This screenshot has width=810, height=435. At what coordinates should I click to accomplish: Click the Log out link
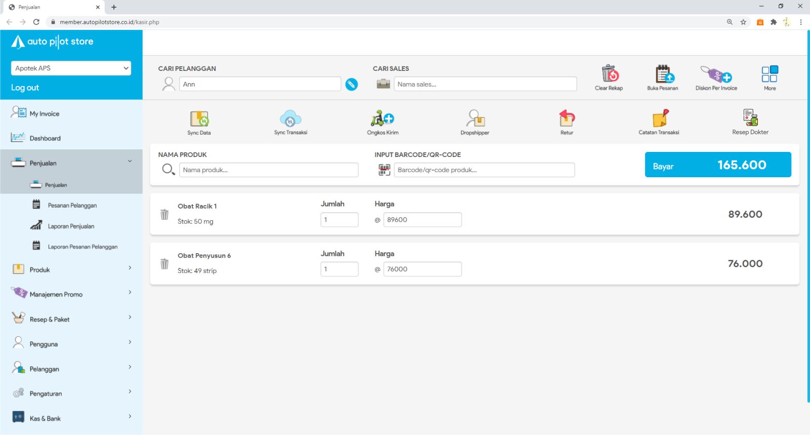pyautogui.click(x=25, y=88)
